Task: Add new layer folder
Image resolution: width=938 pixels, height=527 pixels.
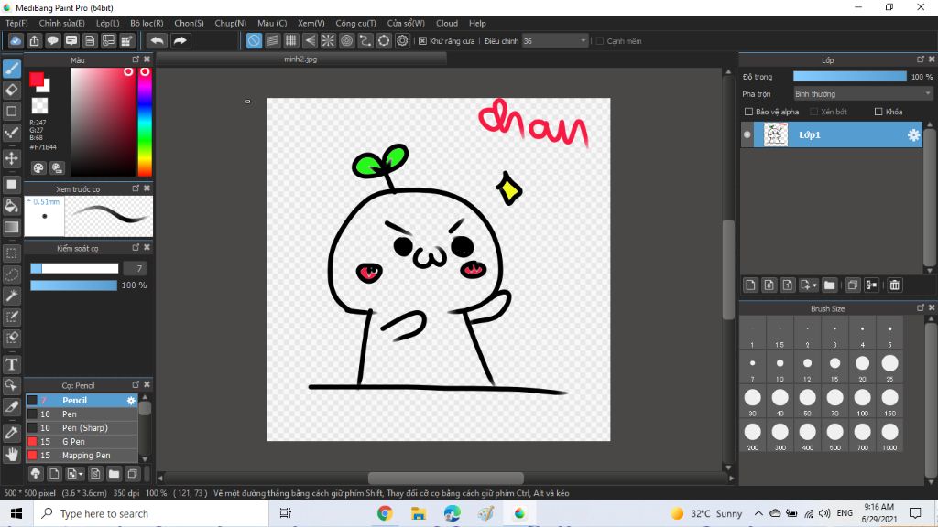Action: pyautogui.click(x=829, y=285)
